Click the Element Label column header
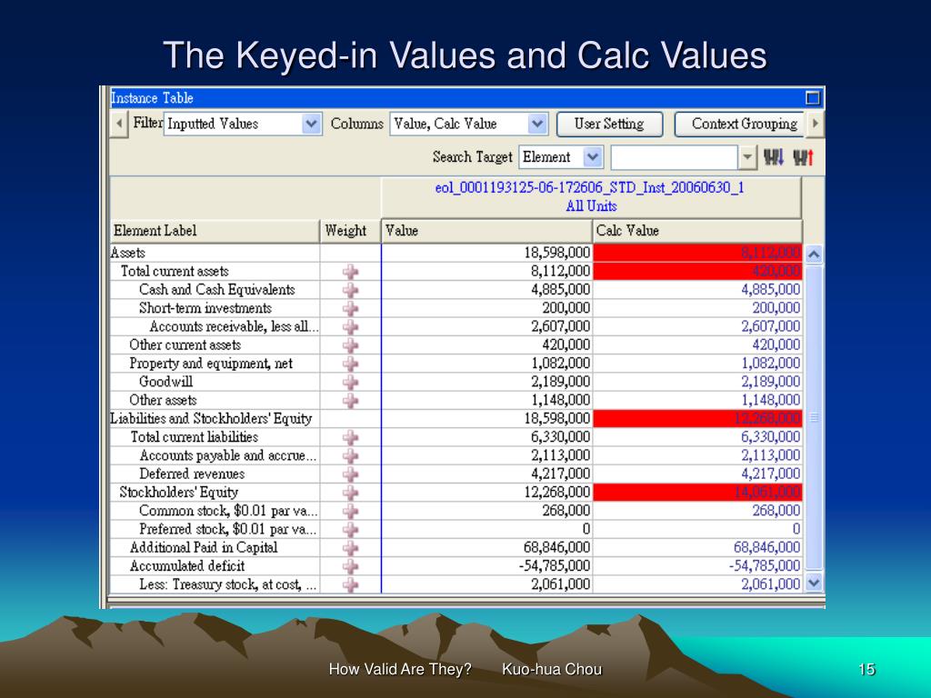Image resolution: width=931 pixels, height=698 pixels. [215, 231]
